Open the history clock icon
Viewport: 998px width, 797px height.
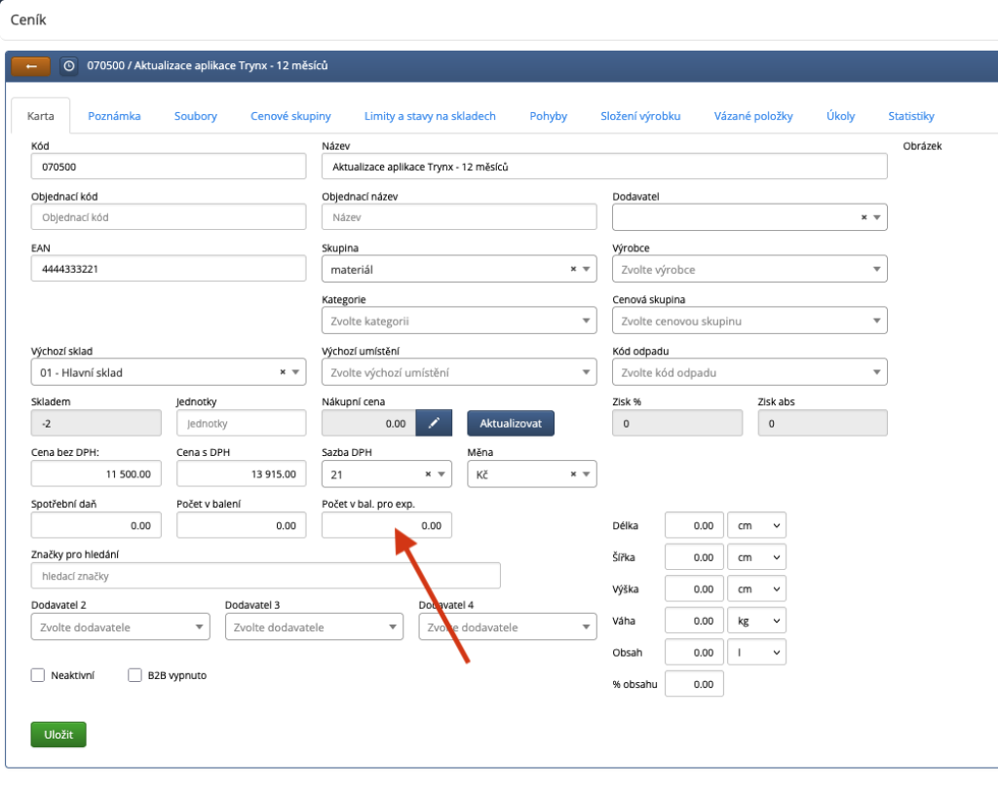[68, 66]
